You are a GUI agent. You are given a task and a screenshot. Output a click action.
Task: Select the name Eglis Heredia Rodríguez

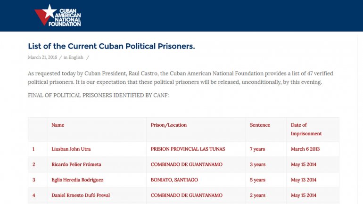[77, 180]
